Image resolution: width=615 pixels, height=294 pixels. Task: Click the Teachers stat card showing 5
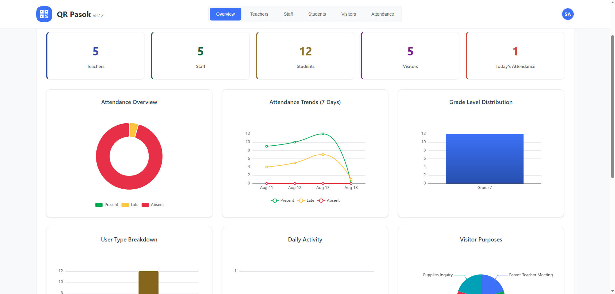pos(95,55)
